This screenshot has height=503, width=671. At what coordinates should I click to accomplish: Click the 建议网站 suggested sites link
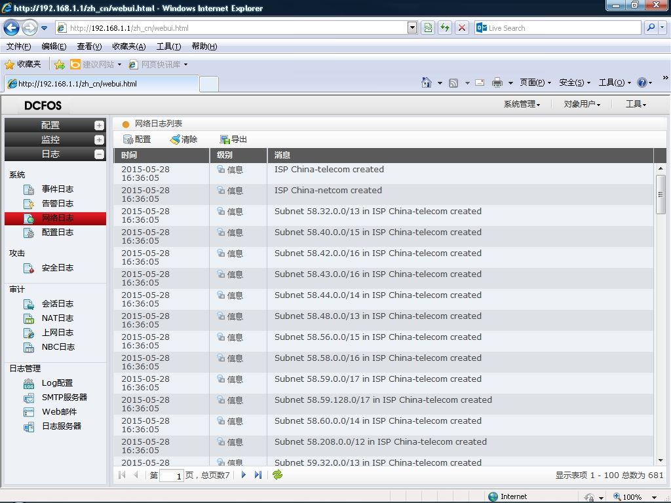(x=96, y=65)
